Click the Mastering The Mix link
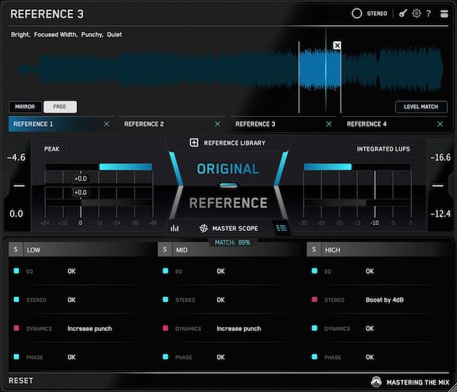457x392 pixels. coord(418,382)
